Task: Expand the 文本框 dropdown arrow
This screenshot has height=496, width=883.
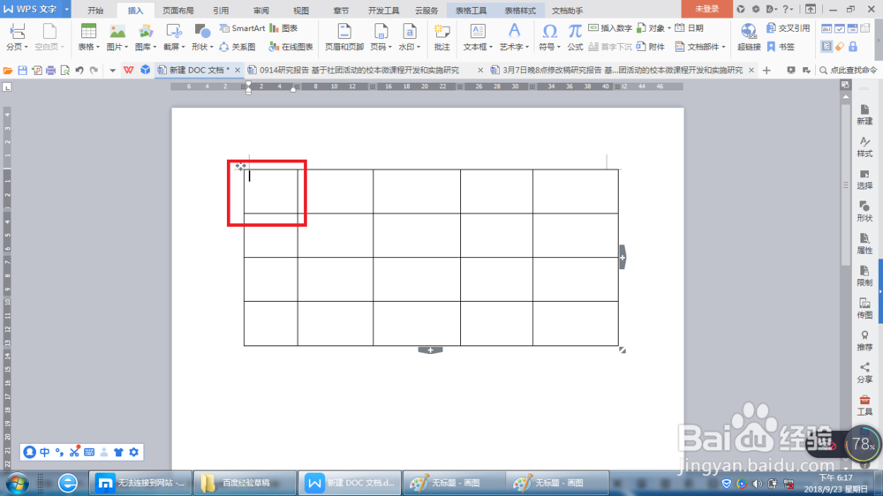Action: (490, 48)
